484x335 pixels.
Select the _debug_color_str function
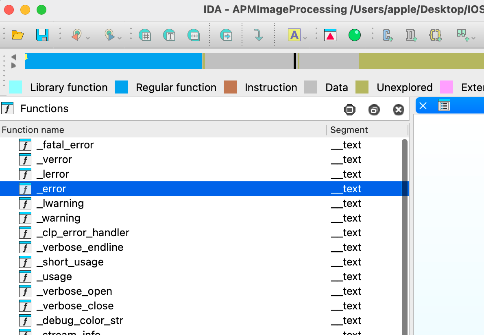(x=201, y=320)
